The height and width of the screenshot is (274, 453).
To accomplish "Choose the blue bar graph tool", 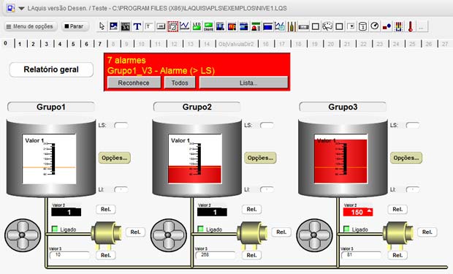I will pos(220,26).
